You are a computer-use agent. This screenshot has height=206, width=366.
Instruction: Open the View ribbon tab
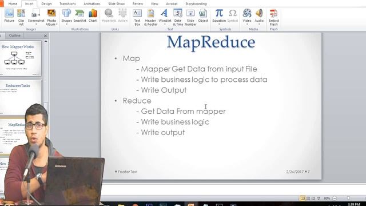(x=154, y=4)
